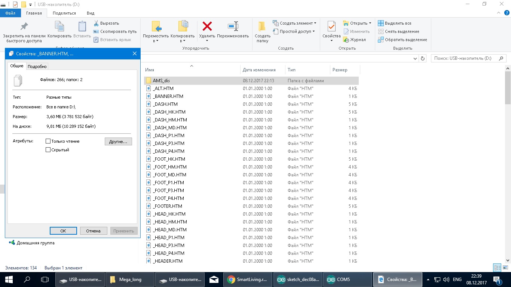Open the View (Вид) ribbon tab
Image resolution: width=511 pixels, height=287 pixels.
click(91, 13)
